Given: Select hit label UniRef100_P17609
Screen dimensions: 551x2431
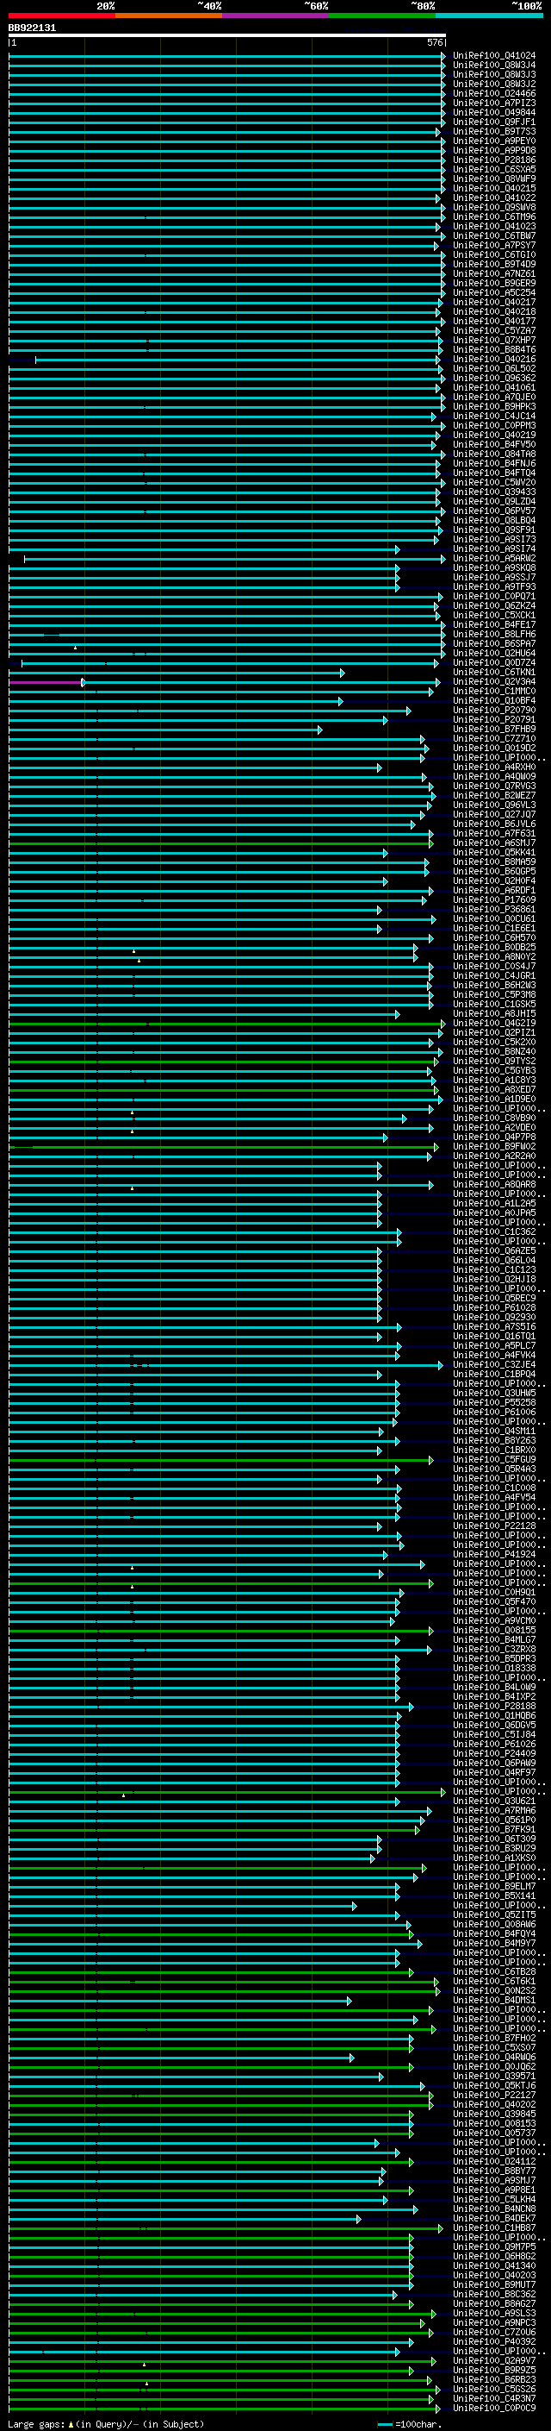Looking at the screenshot, I should 494,899.
